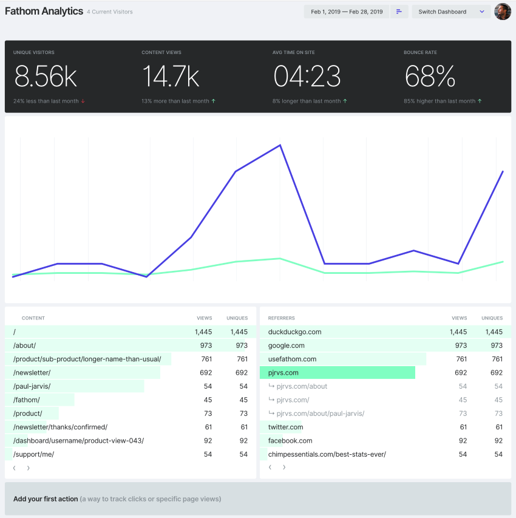Select the duckduckgo.com referrer
This screenshot has width=516, height=518.
tap(293, 332)
